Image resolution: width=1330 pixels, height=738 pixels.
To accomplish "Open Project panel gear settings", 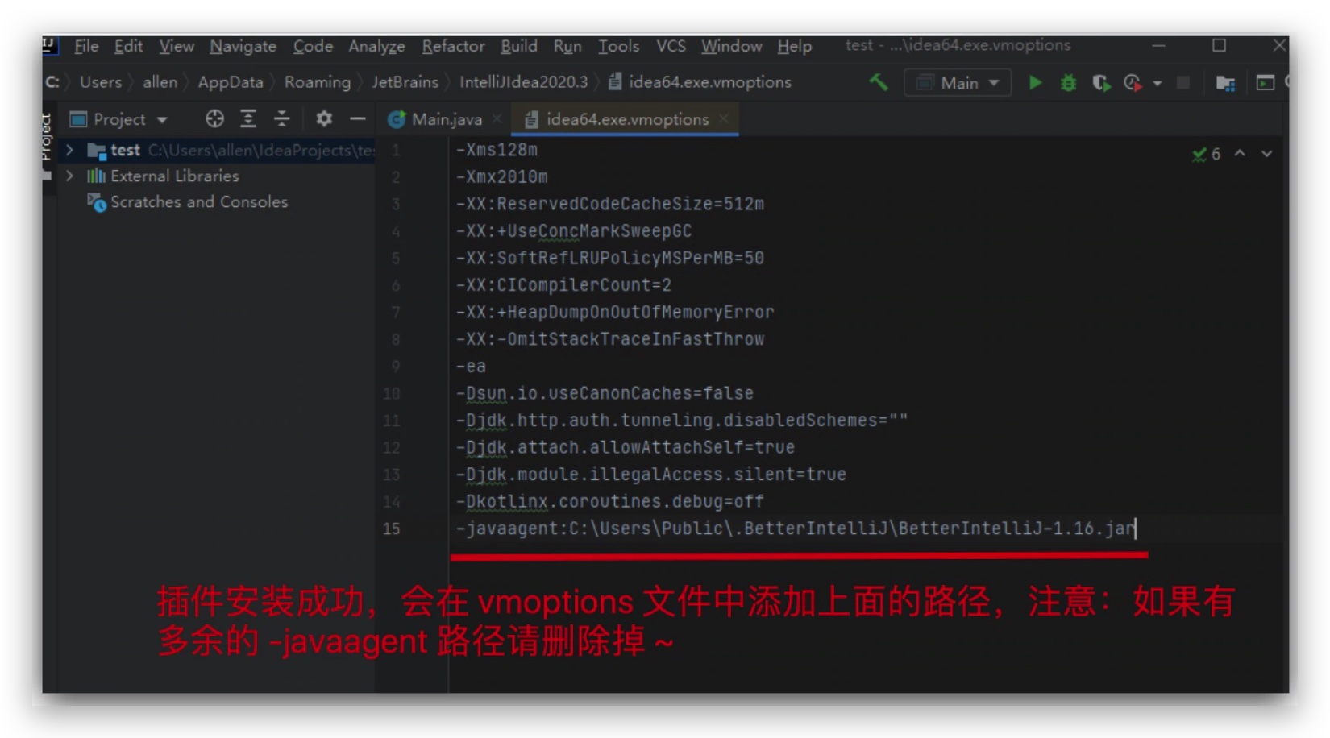I will (324, 119).
